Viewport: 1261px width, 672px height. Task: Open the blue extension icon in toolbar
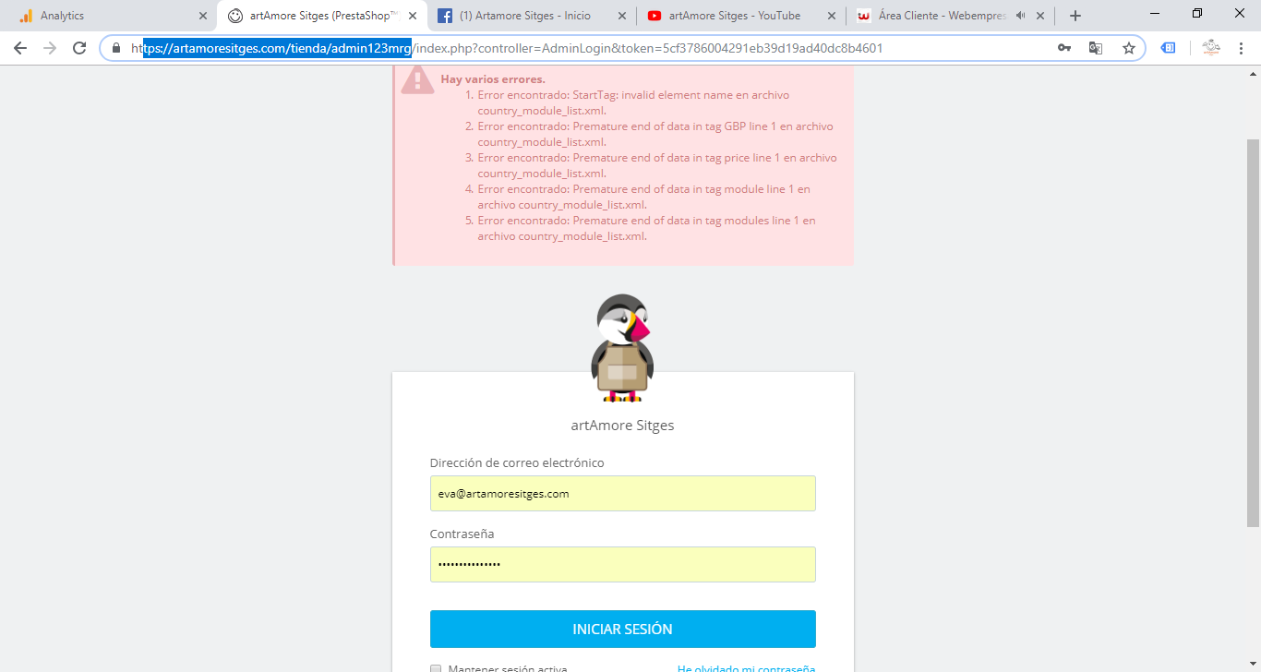(1168, 48)
